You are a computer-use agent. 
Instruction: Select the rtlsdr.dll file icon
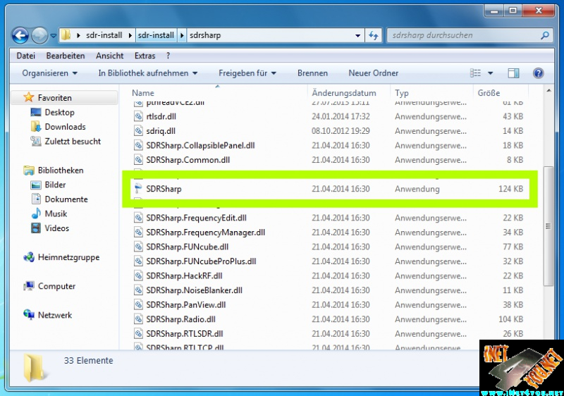(x=139, y=116)
